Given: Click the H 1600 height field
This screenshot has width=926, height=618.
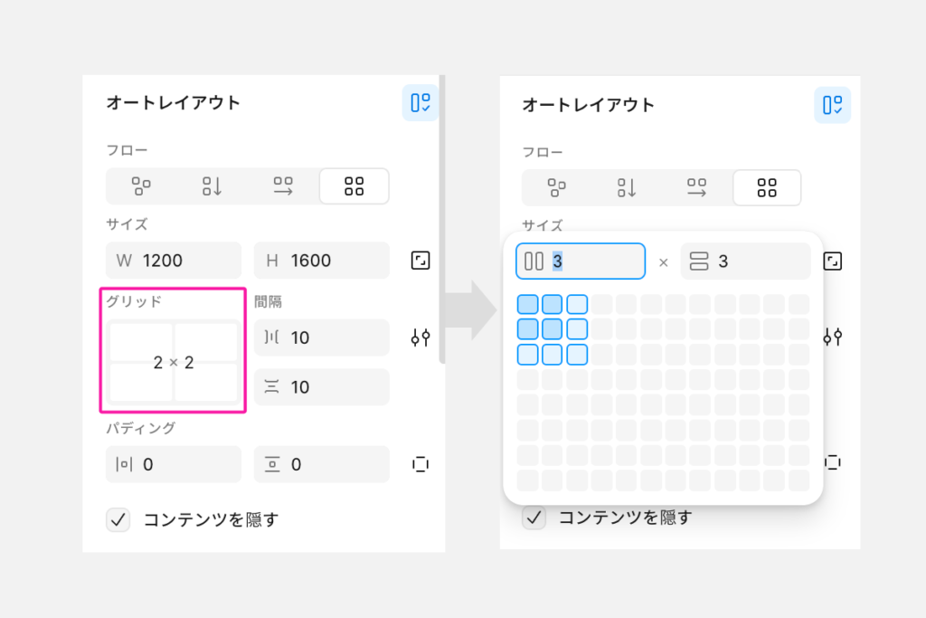Looking at the screenshot, I should [x=322, y=261].
